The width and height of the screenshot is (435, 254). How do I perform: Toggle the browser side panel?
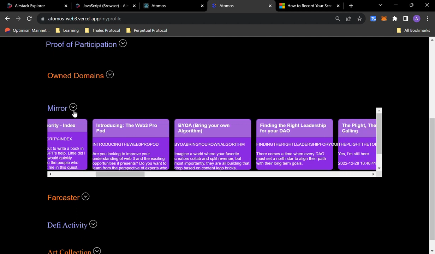click(406, 19)
